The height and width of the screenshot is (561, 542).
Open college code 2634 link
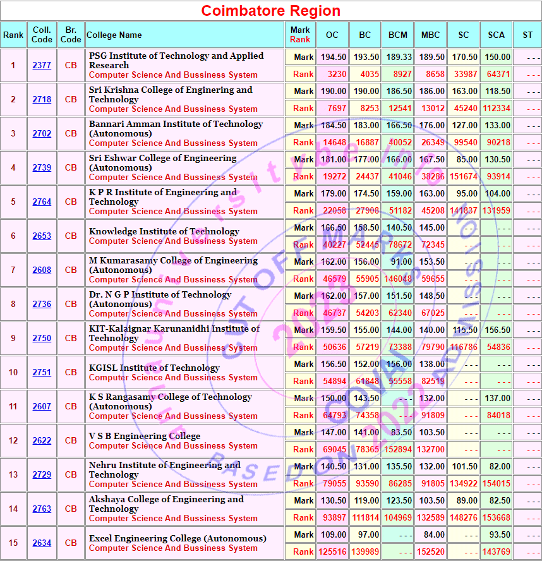coord(42,543)
